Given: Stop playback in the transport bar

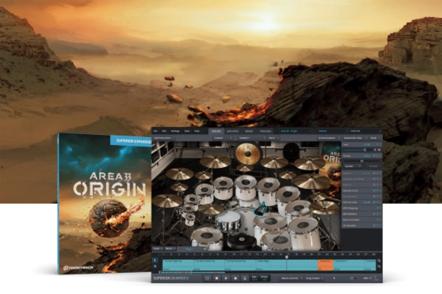Looking at the screenshot, I should pyautogui.click(x=216, y=278).
